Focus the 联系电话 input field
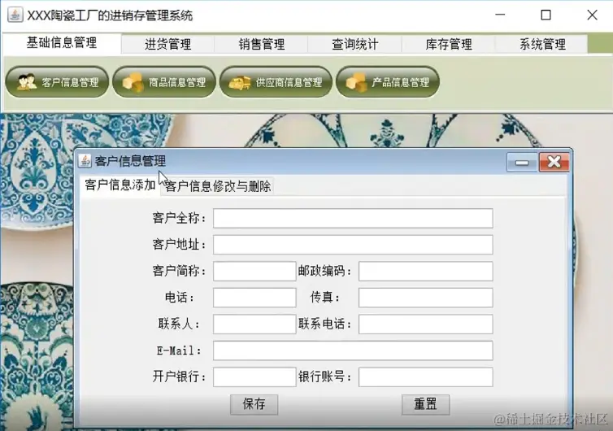613x431 pixels. pyautogui.click(x=426, y=324)
